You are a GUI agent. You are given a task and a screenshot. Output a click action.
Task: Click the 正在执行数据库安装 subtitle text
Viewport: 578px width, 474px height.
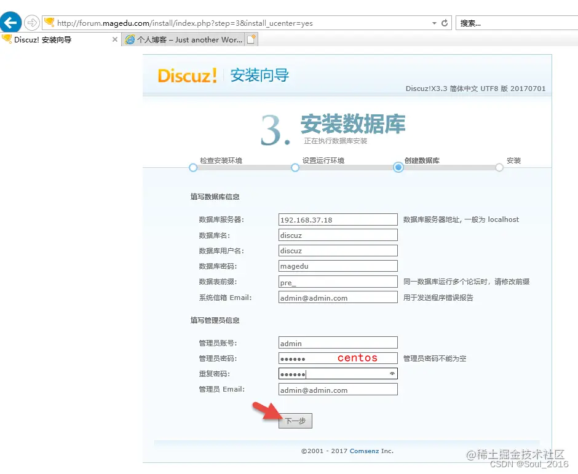[336, 141]
